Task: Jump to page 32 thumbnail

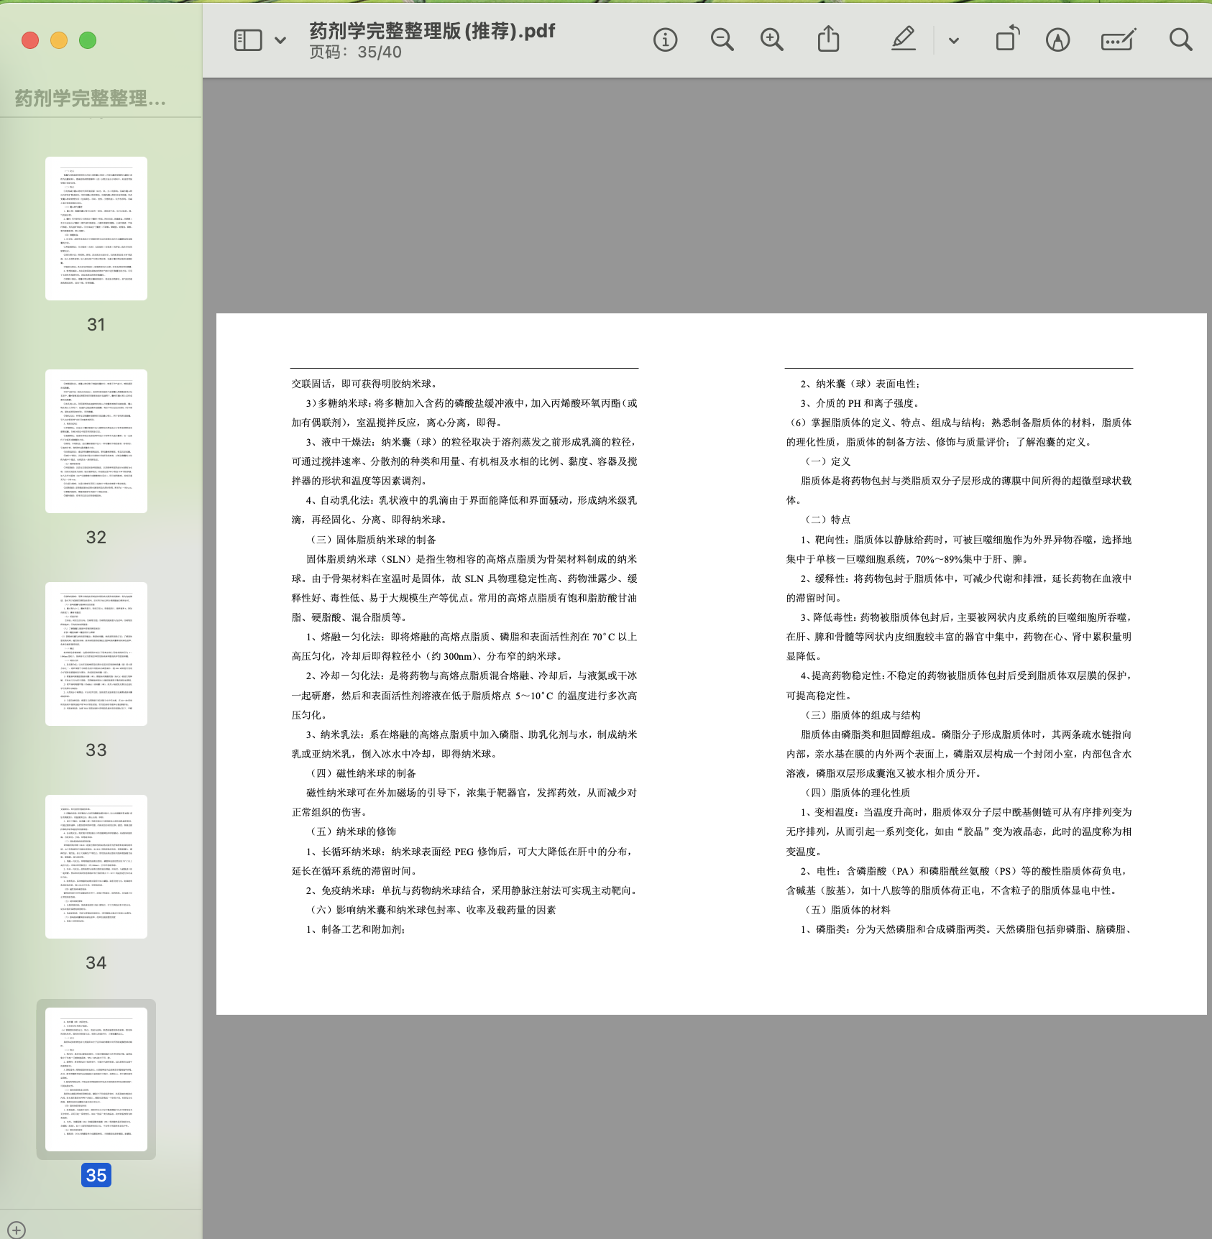Action: (x=96, y=441)
